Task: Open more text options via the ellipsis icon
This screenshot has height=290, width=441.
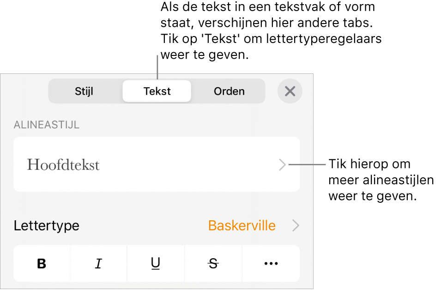Action: coord(271,264)
